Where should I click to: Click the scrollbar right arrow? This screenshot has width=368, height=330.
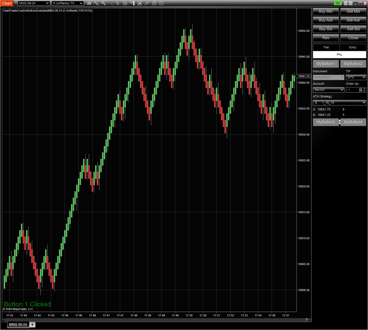[310, 320]
